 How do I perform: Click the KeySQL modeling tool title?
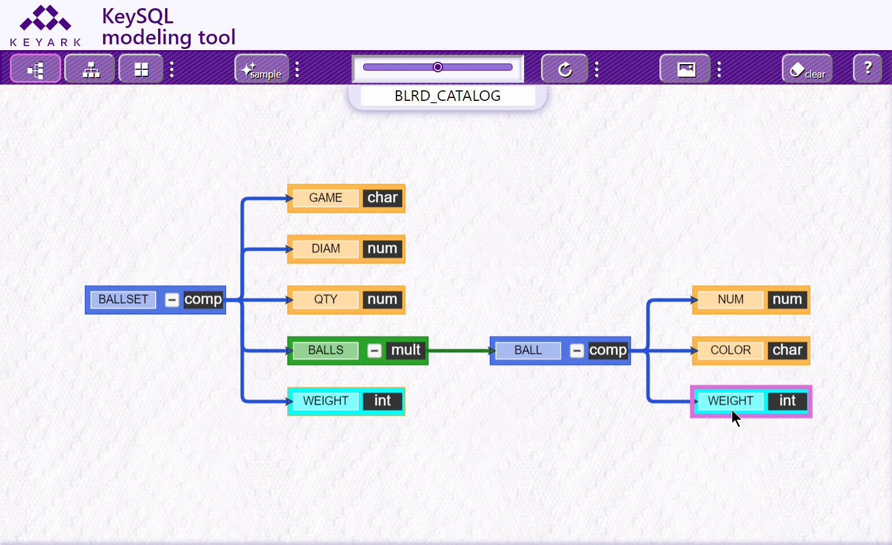click(168, 27)
